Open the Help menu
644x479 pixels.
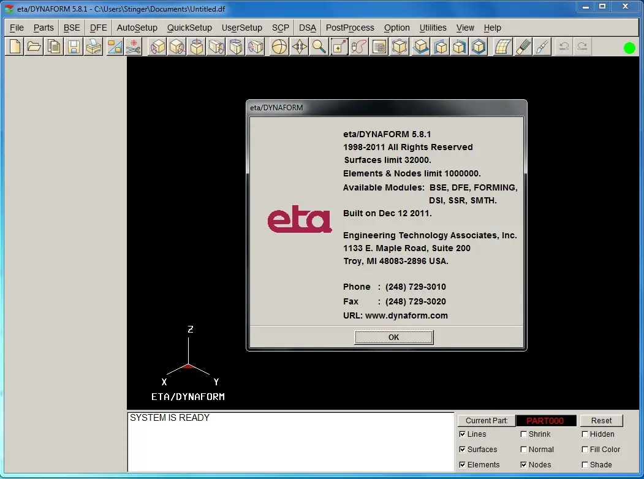(x=493, y=28)
